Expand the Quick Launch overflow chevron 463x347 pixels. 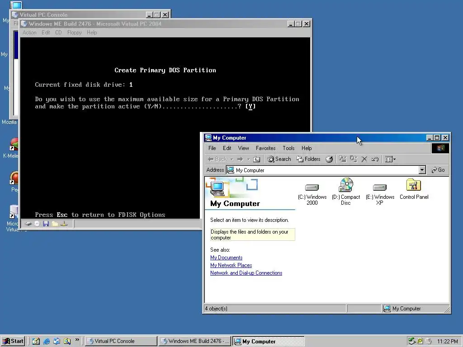tap(77, 340)
